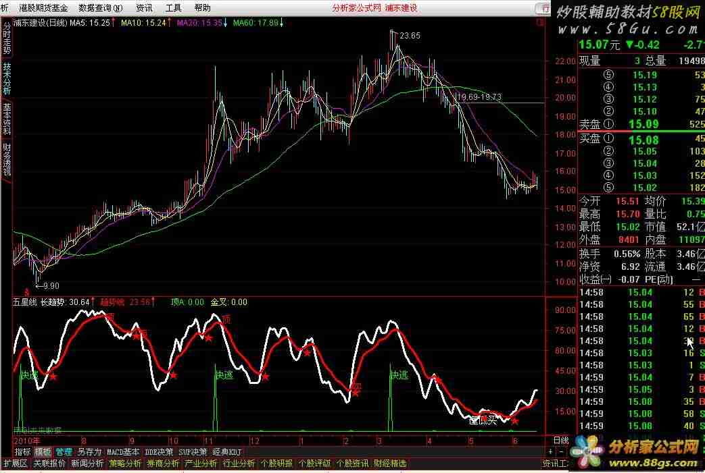The image size is (705, 473).
Task: Click the 金叉: 0.00 indicator value
Action: 229,302
